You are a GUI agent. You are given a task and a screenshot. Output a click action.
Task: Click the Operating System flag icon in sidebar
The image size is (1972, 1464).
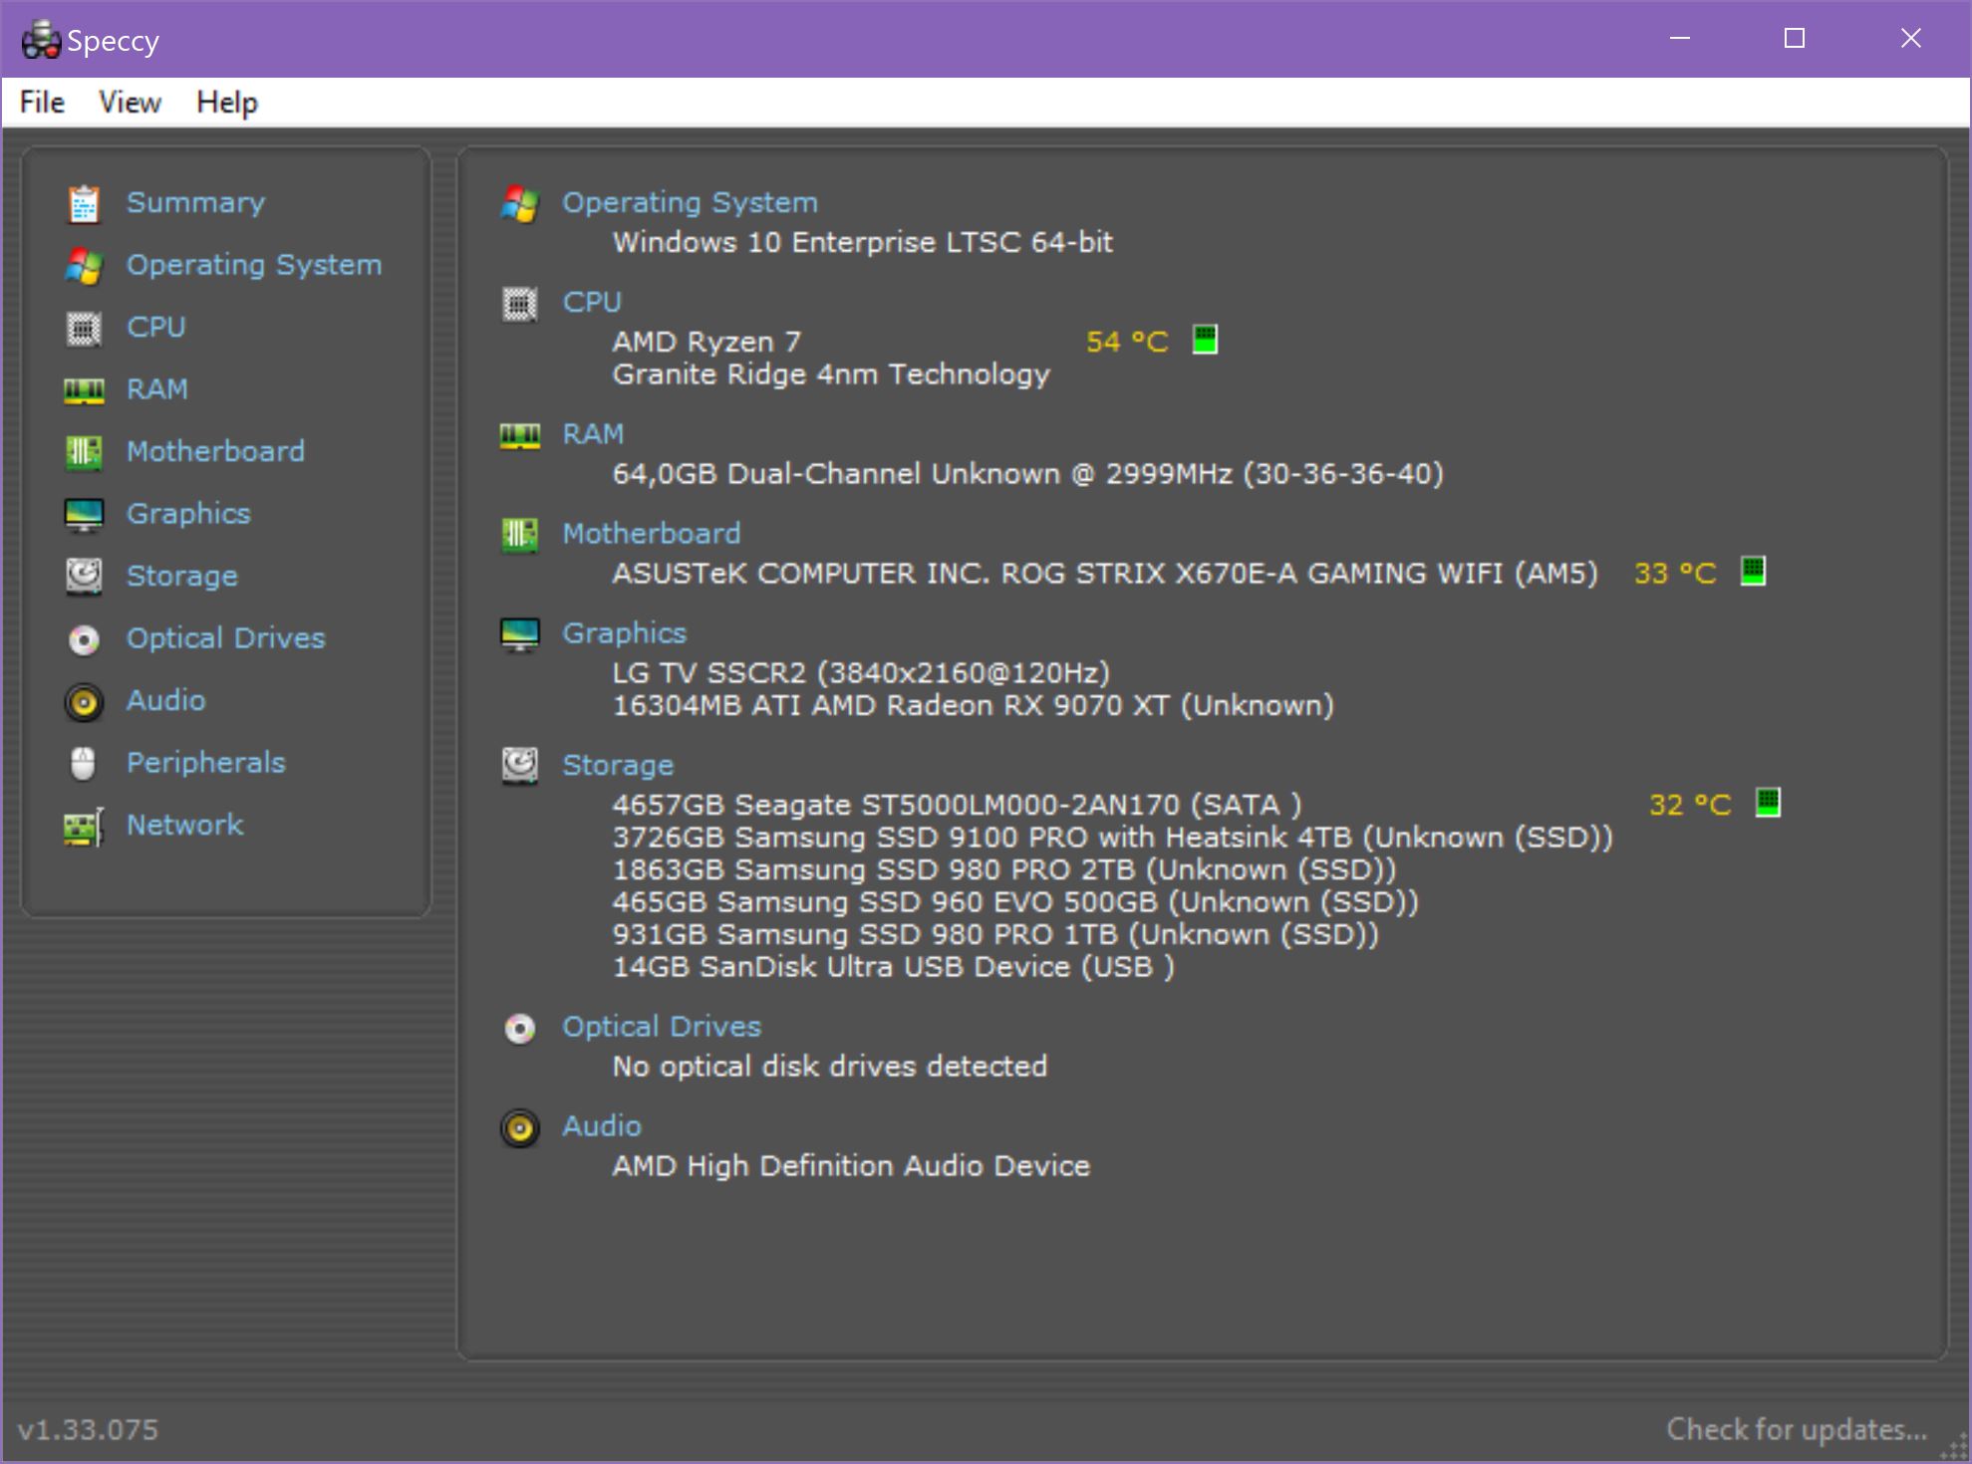(x=84, y=266)
